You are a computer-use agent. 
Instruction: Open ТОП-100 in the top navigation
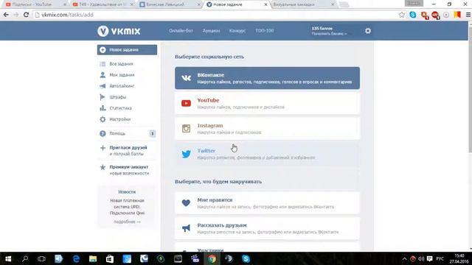coord(265,31)
